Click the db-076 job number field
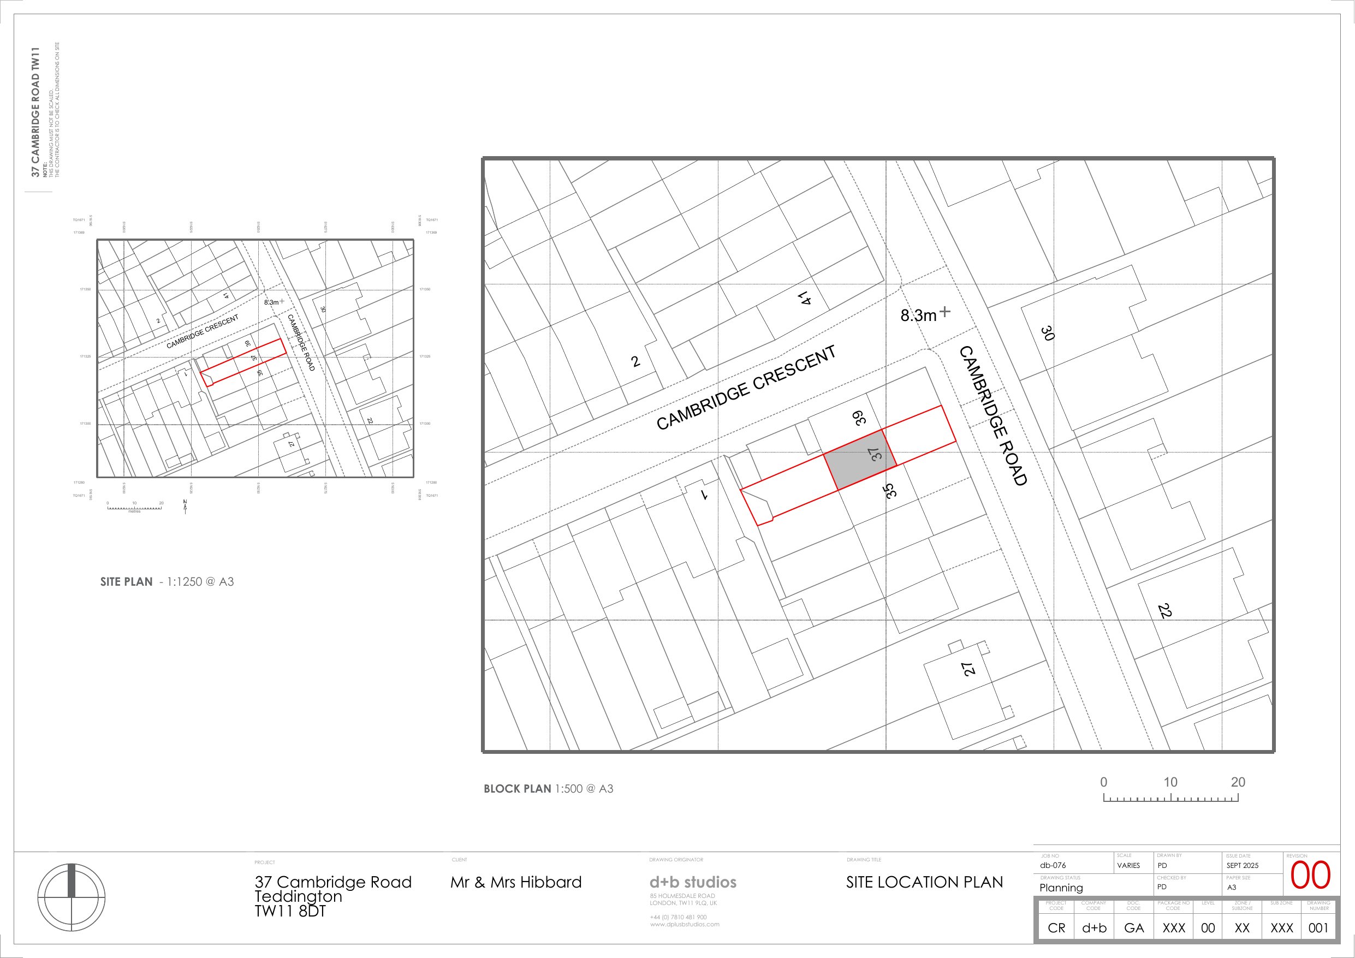 (x=1053, y=865)
